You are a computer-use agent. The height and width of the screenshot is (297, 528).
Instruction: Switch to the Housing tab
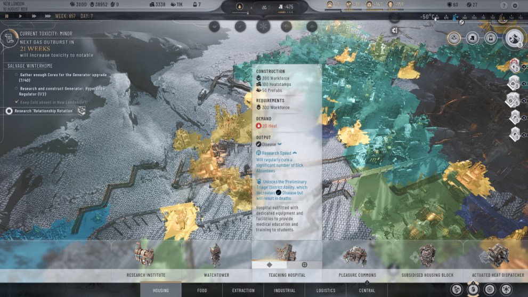click(x=161, y=291)
